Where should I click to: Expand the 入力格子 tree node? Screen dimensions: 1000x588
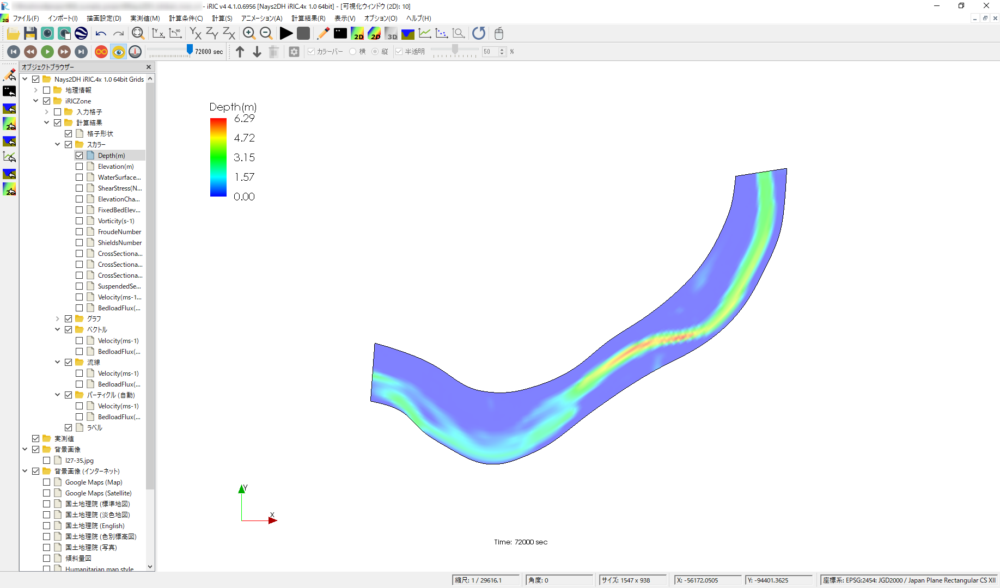click(47, 112)
